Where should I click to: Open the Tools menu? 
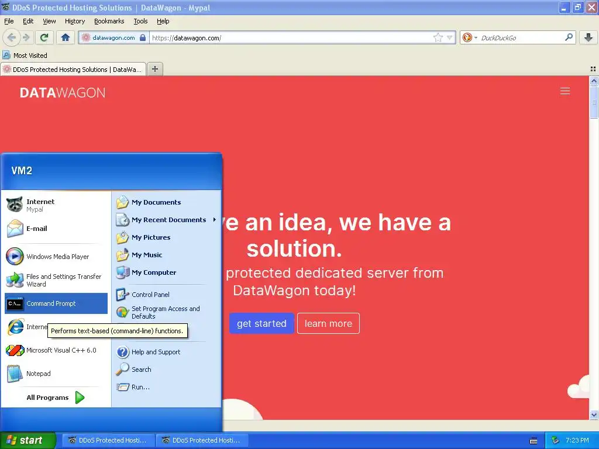pos(140,21)
